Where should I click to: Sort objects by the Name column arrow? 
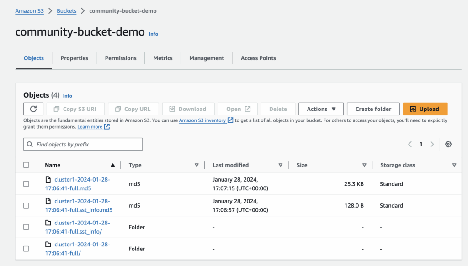click(x=113, y=165)
